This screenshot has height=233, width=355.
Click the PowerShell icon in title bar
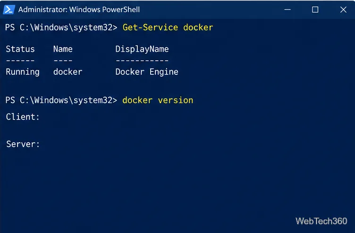coord(9,9)
